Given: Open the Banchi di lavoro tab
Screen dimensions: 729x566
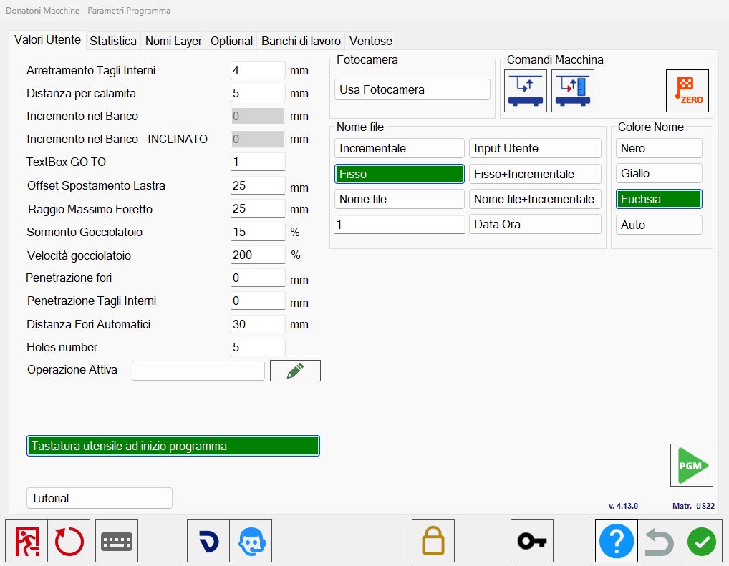Looking at the screenshot, I should (301, 41).
